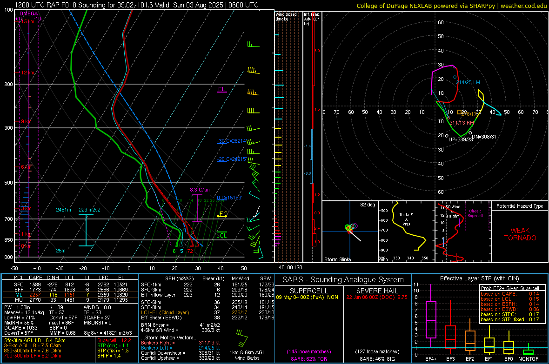The width and height of the screenshot is (549, 364).
Task: Select the yellow LFC label on the skew-T
Action: (222, 214)
